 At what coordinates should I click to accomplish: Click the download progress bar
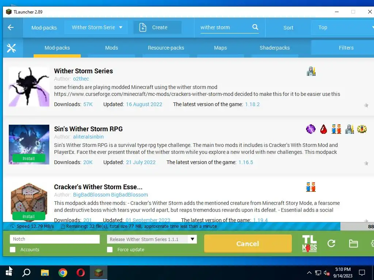tap(188, 226)
